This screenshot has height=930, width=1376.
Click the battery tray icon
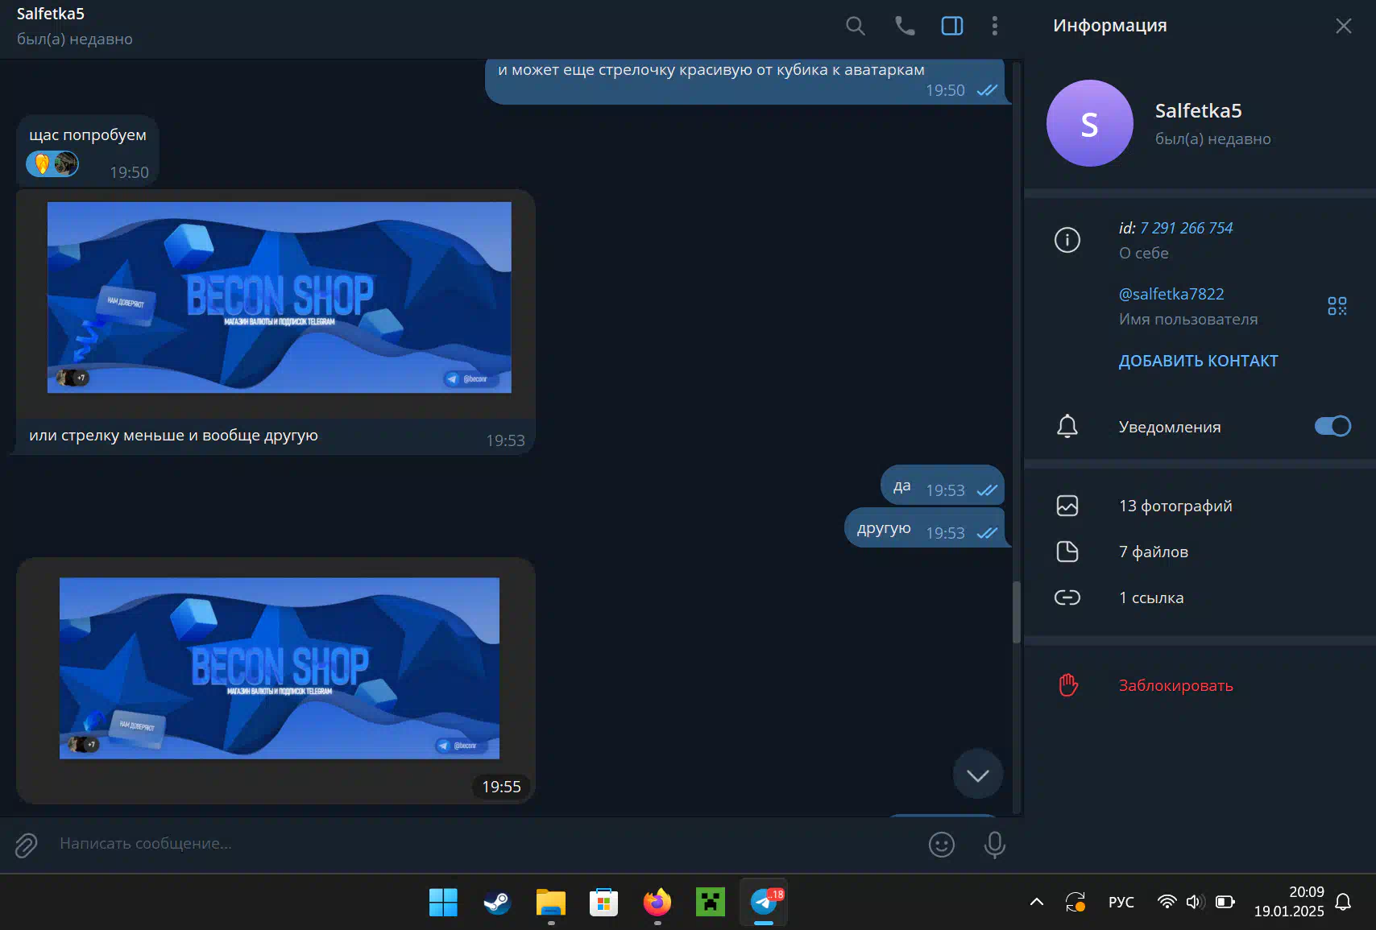pos(1225,902)
